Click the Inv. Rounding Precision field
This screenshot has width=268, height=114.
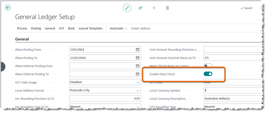point(105,99)
